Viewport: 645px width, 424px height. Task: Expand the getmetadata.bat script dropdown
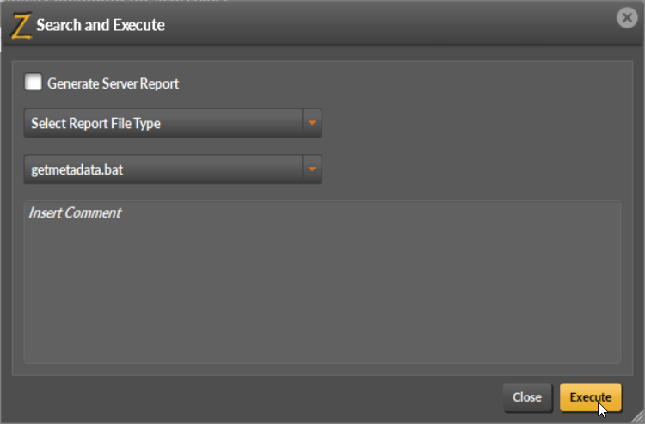tap(173, 169)
